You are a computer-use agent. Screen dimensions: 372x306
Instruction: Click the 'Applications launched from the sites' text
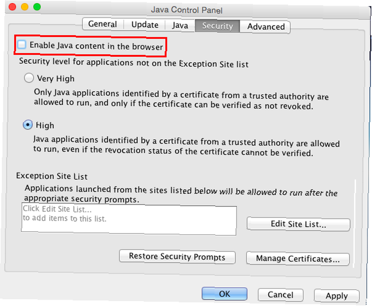(181, 194)
